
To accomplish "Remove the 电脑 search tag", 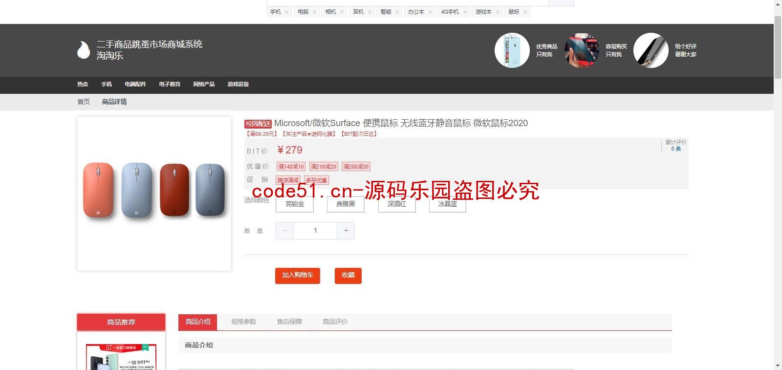I will 314,12.
